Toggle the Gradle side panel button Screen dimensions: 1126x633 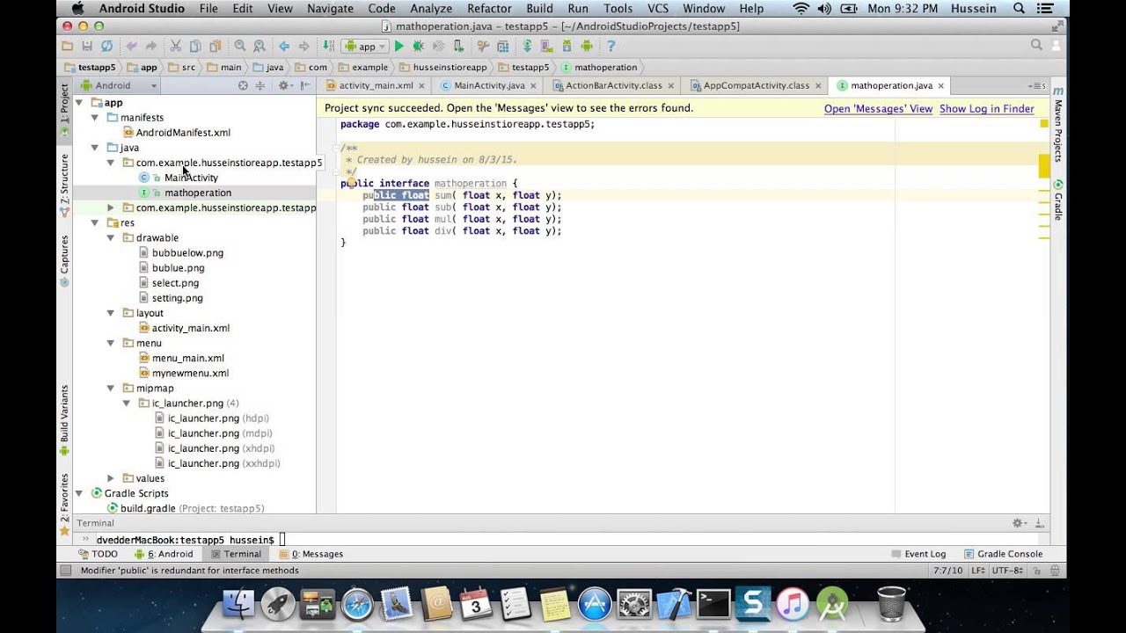pos(1058,200)
